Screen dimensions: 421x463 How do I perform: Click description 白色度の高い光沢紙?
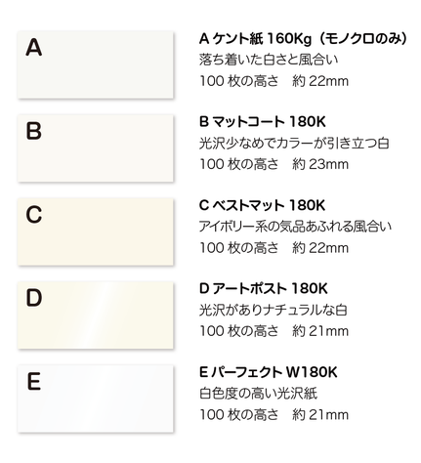pyautogui.click(x=258, y=394)
